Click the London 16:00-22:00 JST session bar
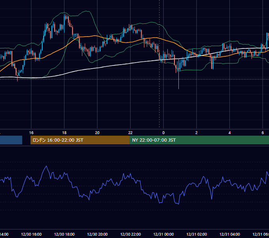Viewport: 269px width, 238px height. point(80,140)
